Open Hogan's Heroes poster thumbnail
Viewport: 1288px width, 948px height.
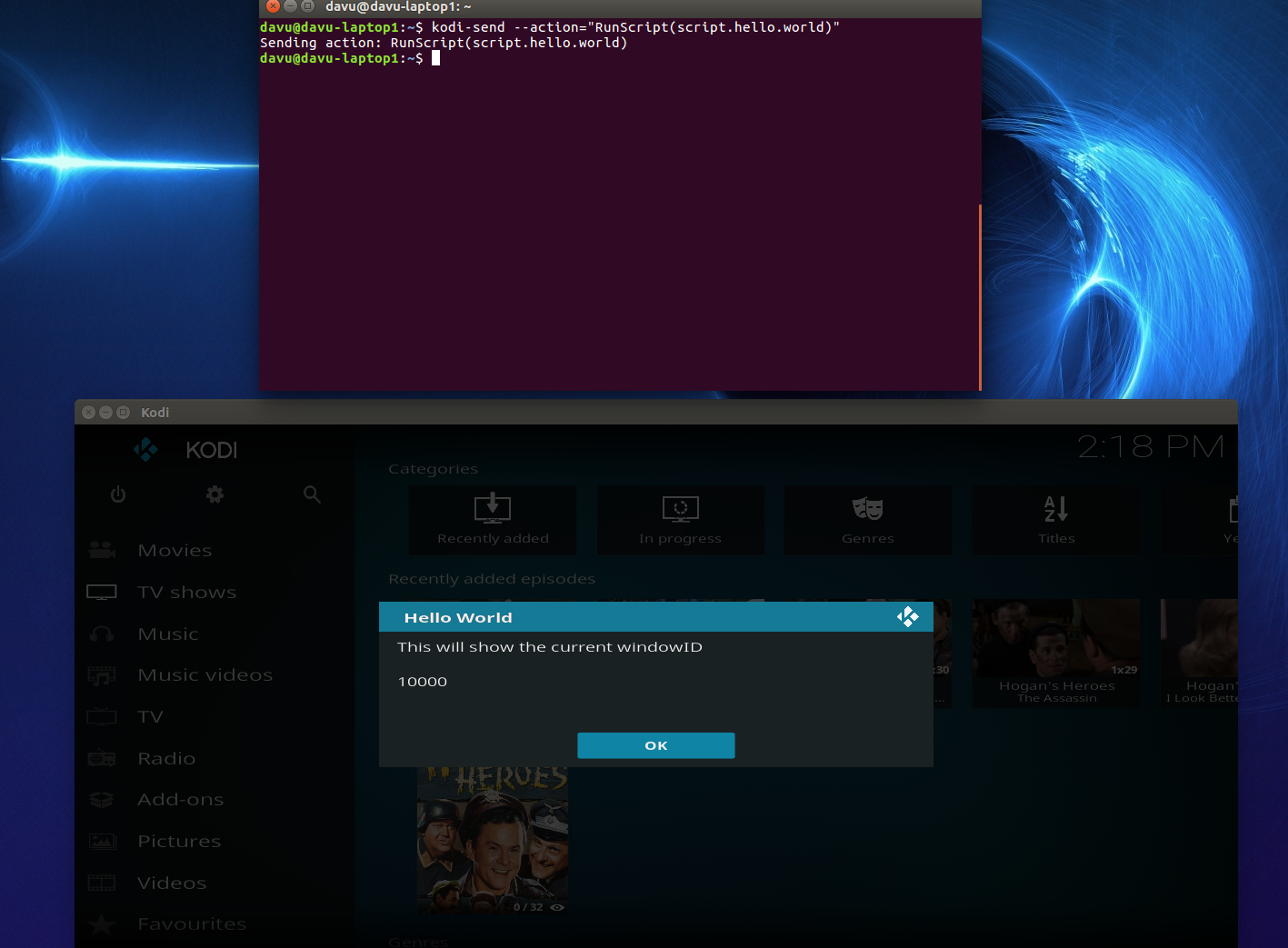click(x=493, y=840)
